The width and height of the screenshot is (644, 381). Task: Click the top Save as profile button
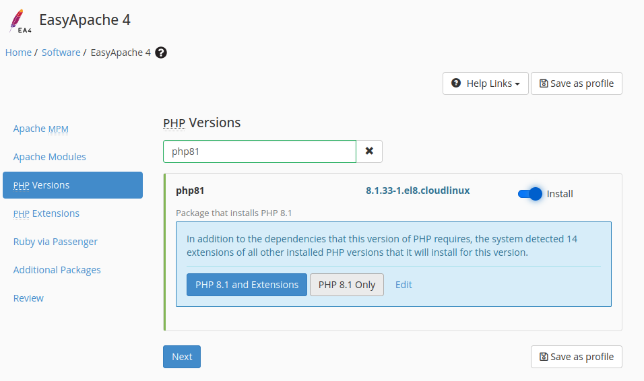pyautogui.click(x=576, y=83)
